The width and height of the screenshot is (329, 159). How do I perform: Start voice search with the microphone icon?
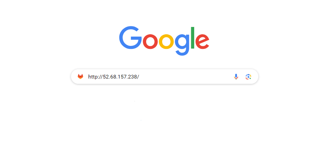pos(236,77)
